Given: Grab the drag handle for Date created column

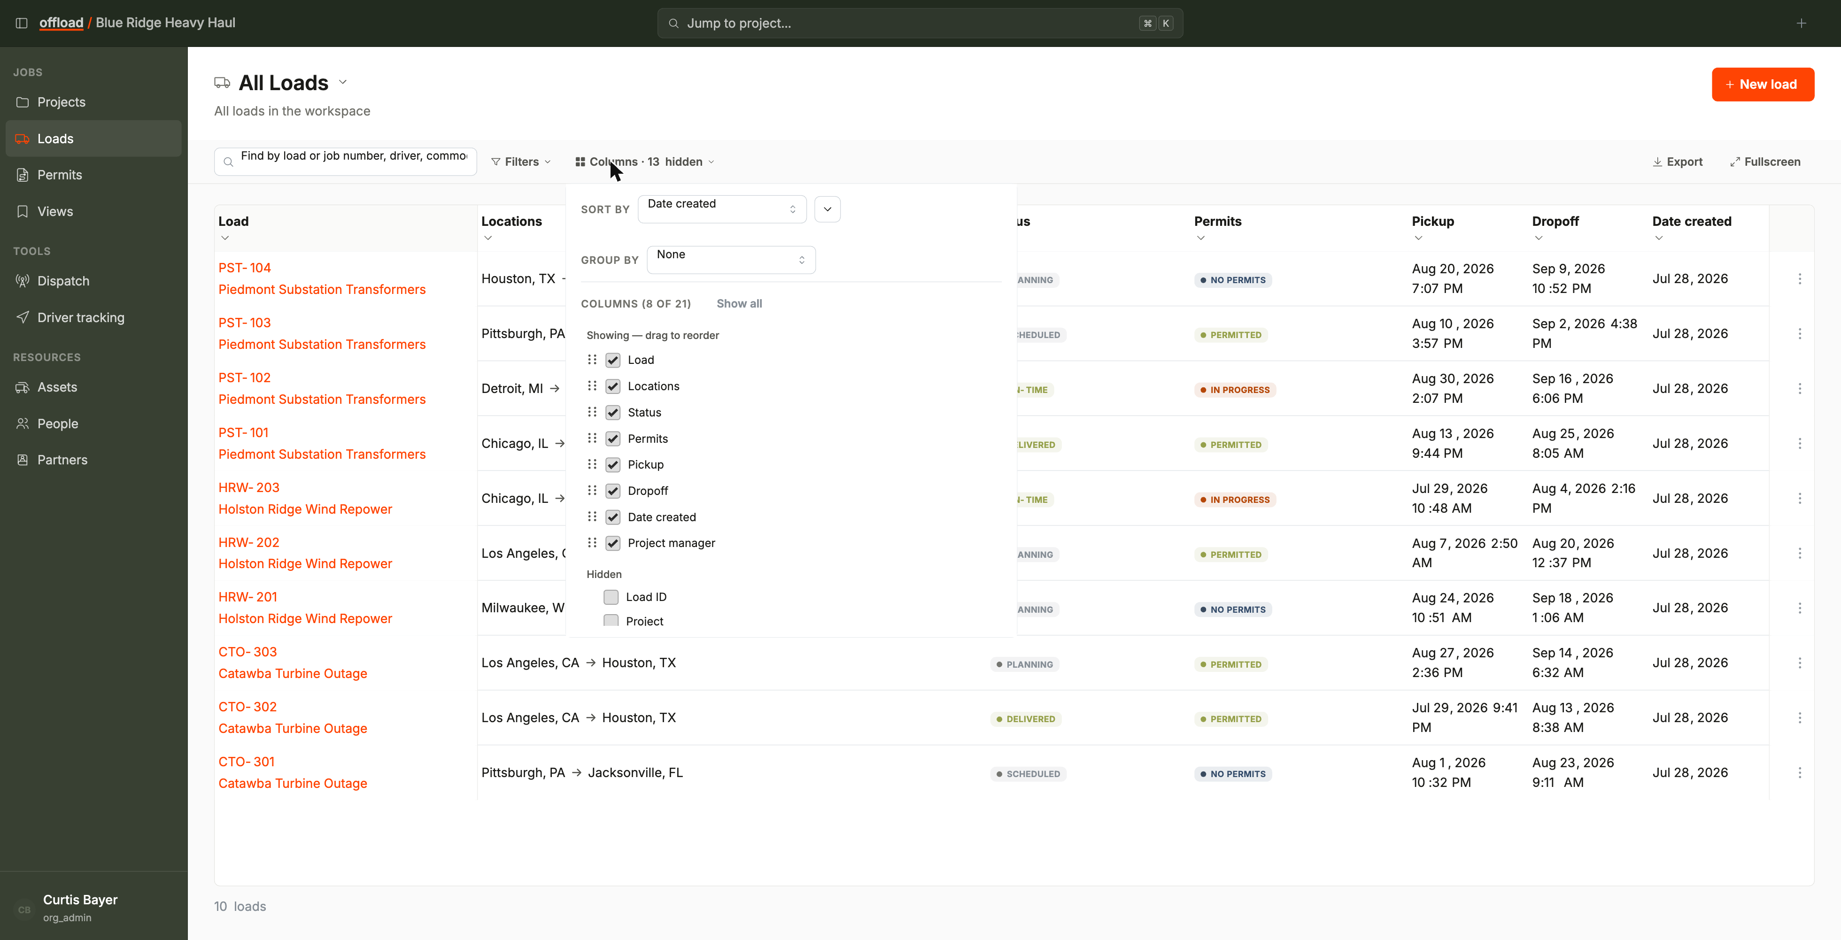Looking at the screenshot, I should pos(592,516).
